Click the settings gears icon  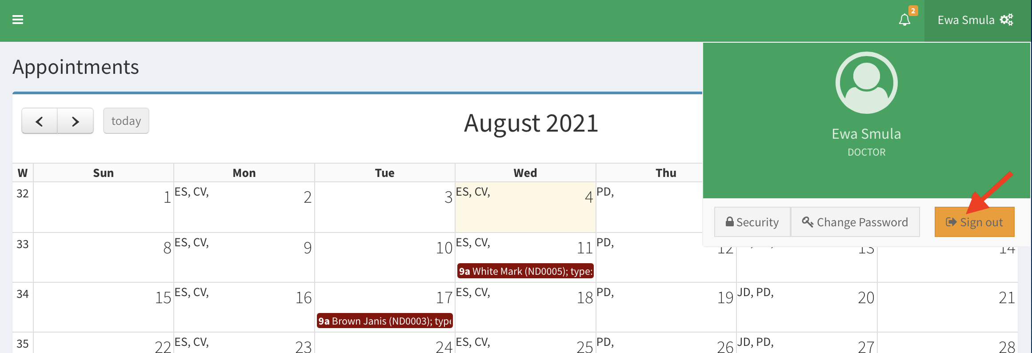[1006, 20]
